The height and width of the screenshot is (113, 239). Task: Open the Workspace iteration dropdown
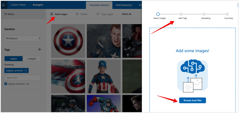[x=23, y=38]
